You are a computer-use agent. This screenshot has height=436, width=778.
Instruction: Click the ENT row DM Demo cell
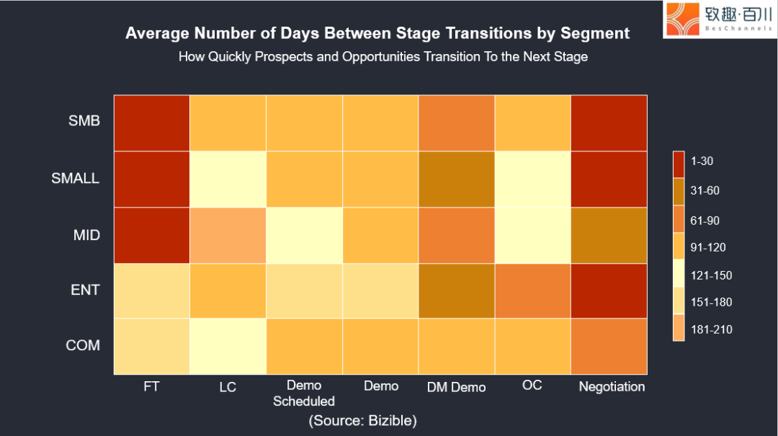[x=457, y=290]
